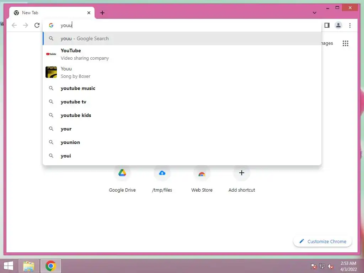Image resolution: width=364 pixels, height=273 pixels.
Task: Minimize the Chrome window
Action: pyautogui.click(x=327, y=8)
